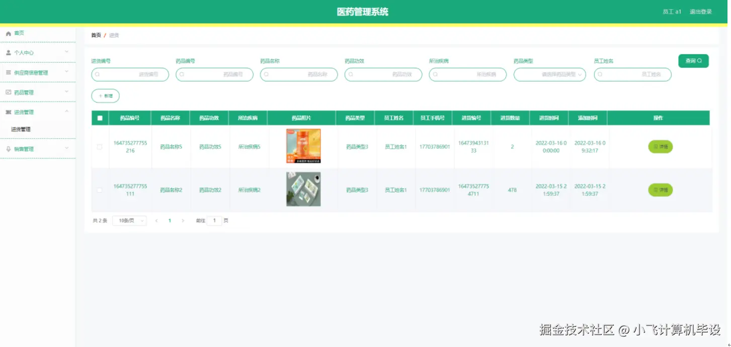
Task: Open the 10条/页 page size dropdown
Action: tap(129, 220)
